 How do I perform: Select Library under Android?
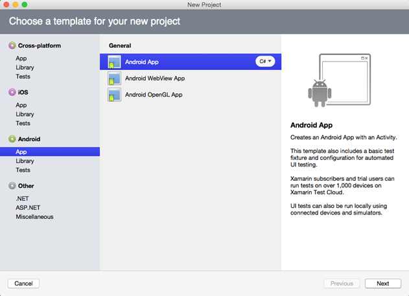(25, 161)
